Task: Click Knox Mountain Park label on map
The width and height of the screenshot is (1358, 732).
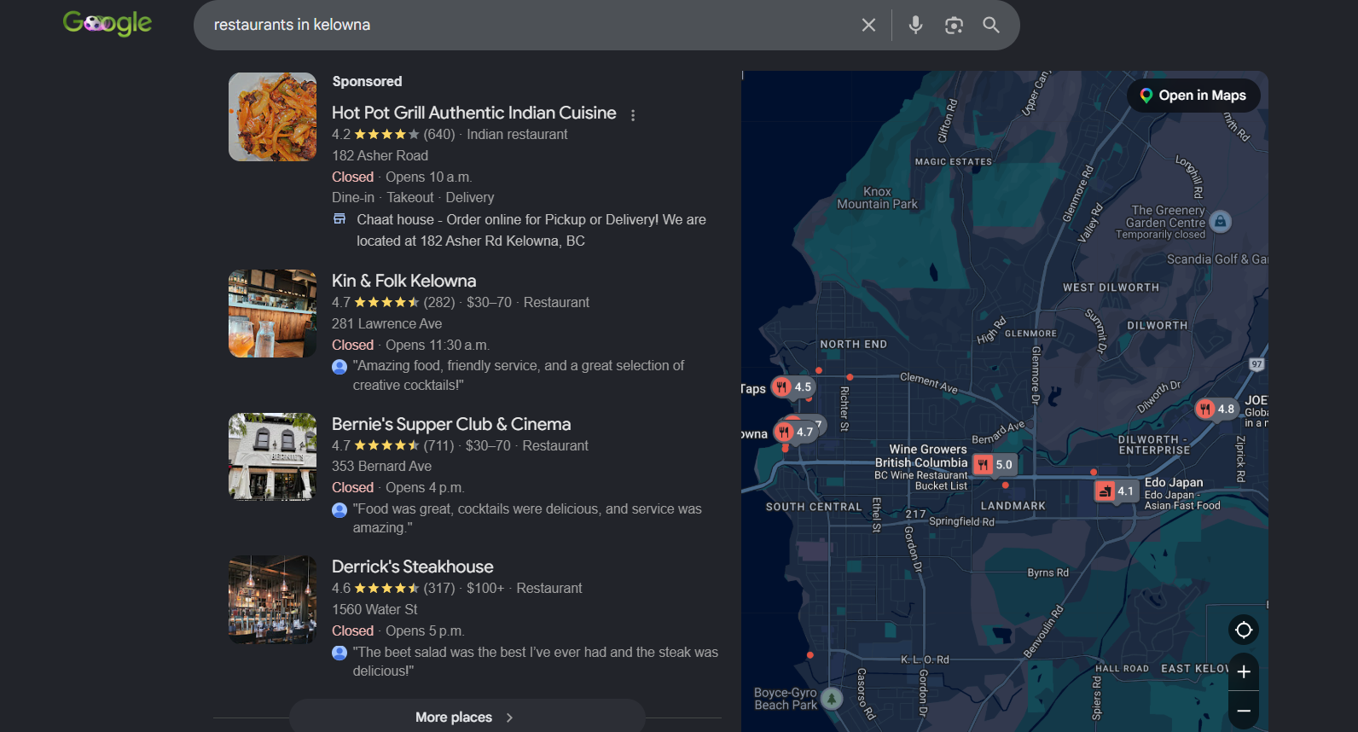Action: (877, 198)
